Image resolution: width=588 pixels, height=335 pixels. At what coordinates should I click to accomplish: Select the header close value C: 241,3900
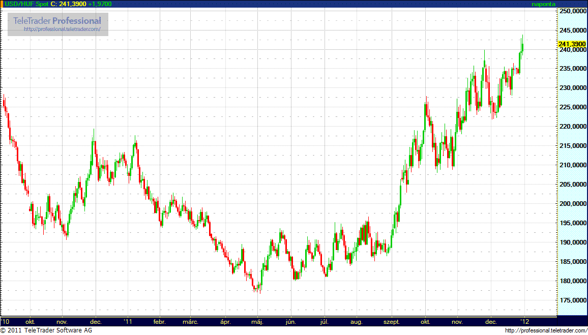click(68, 4)
